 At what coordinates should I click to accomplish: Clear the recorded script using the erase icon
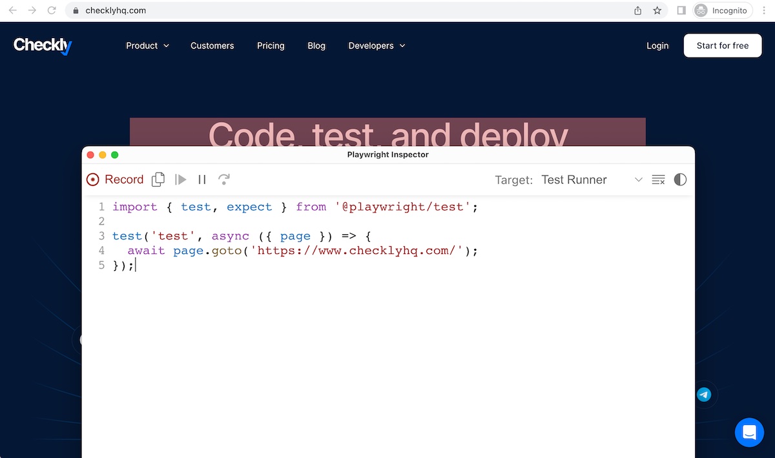coord(658,180)
